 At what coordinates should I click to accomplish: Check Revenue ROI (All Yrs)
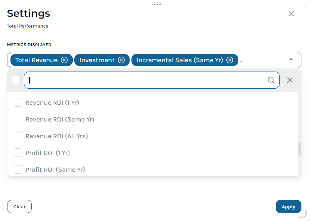[18, 136]
